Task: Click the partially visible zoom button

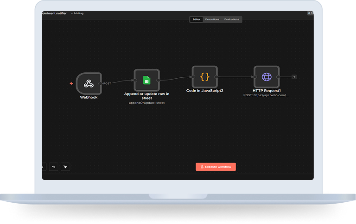Action: pos(44,167)
